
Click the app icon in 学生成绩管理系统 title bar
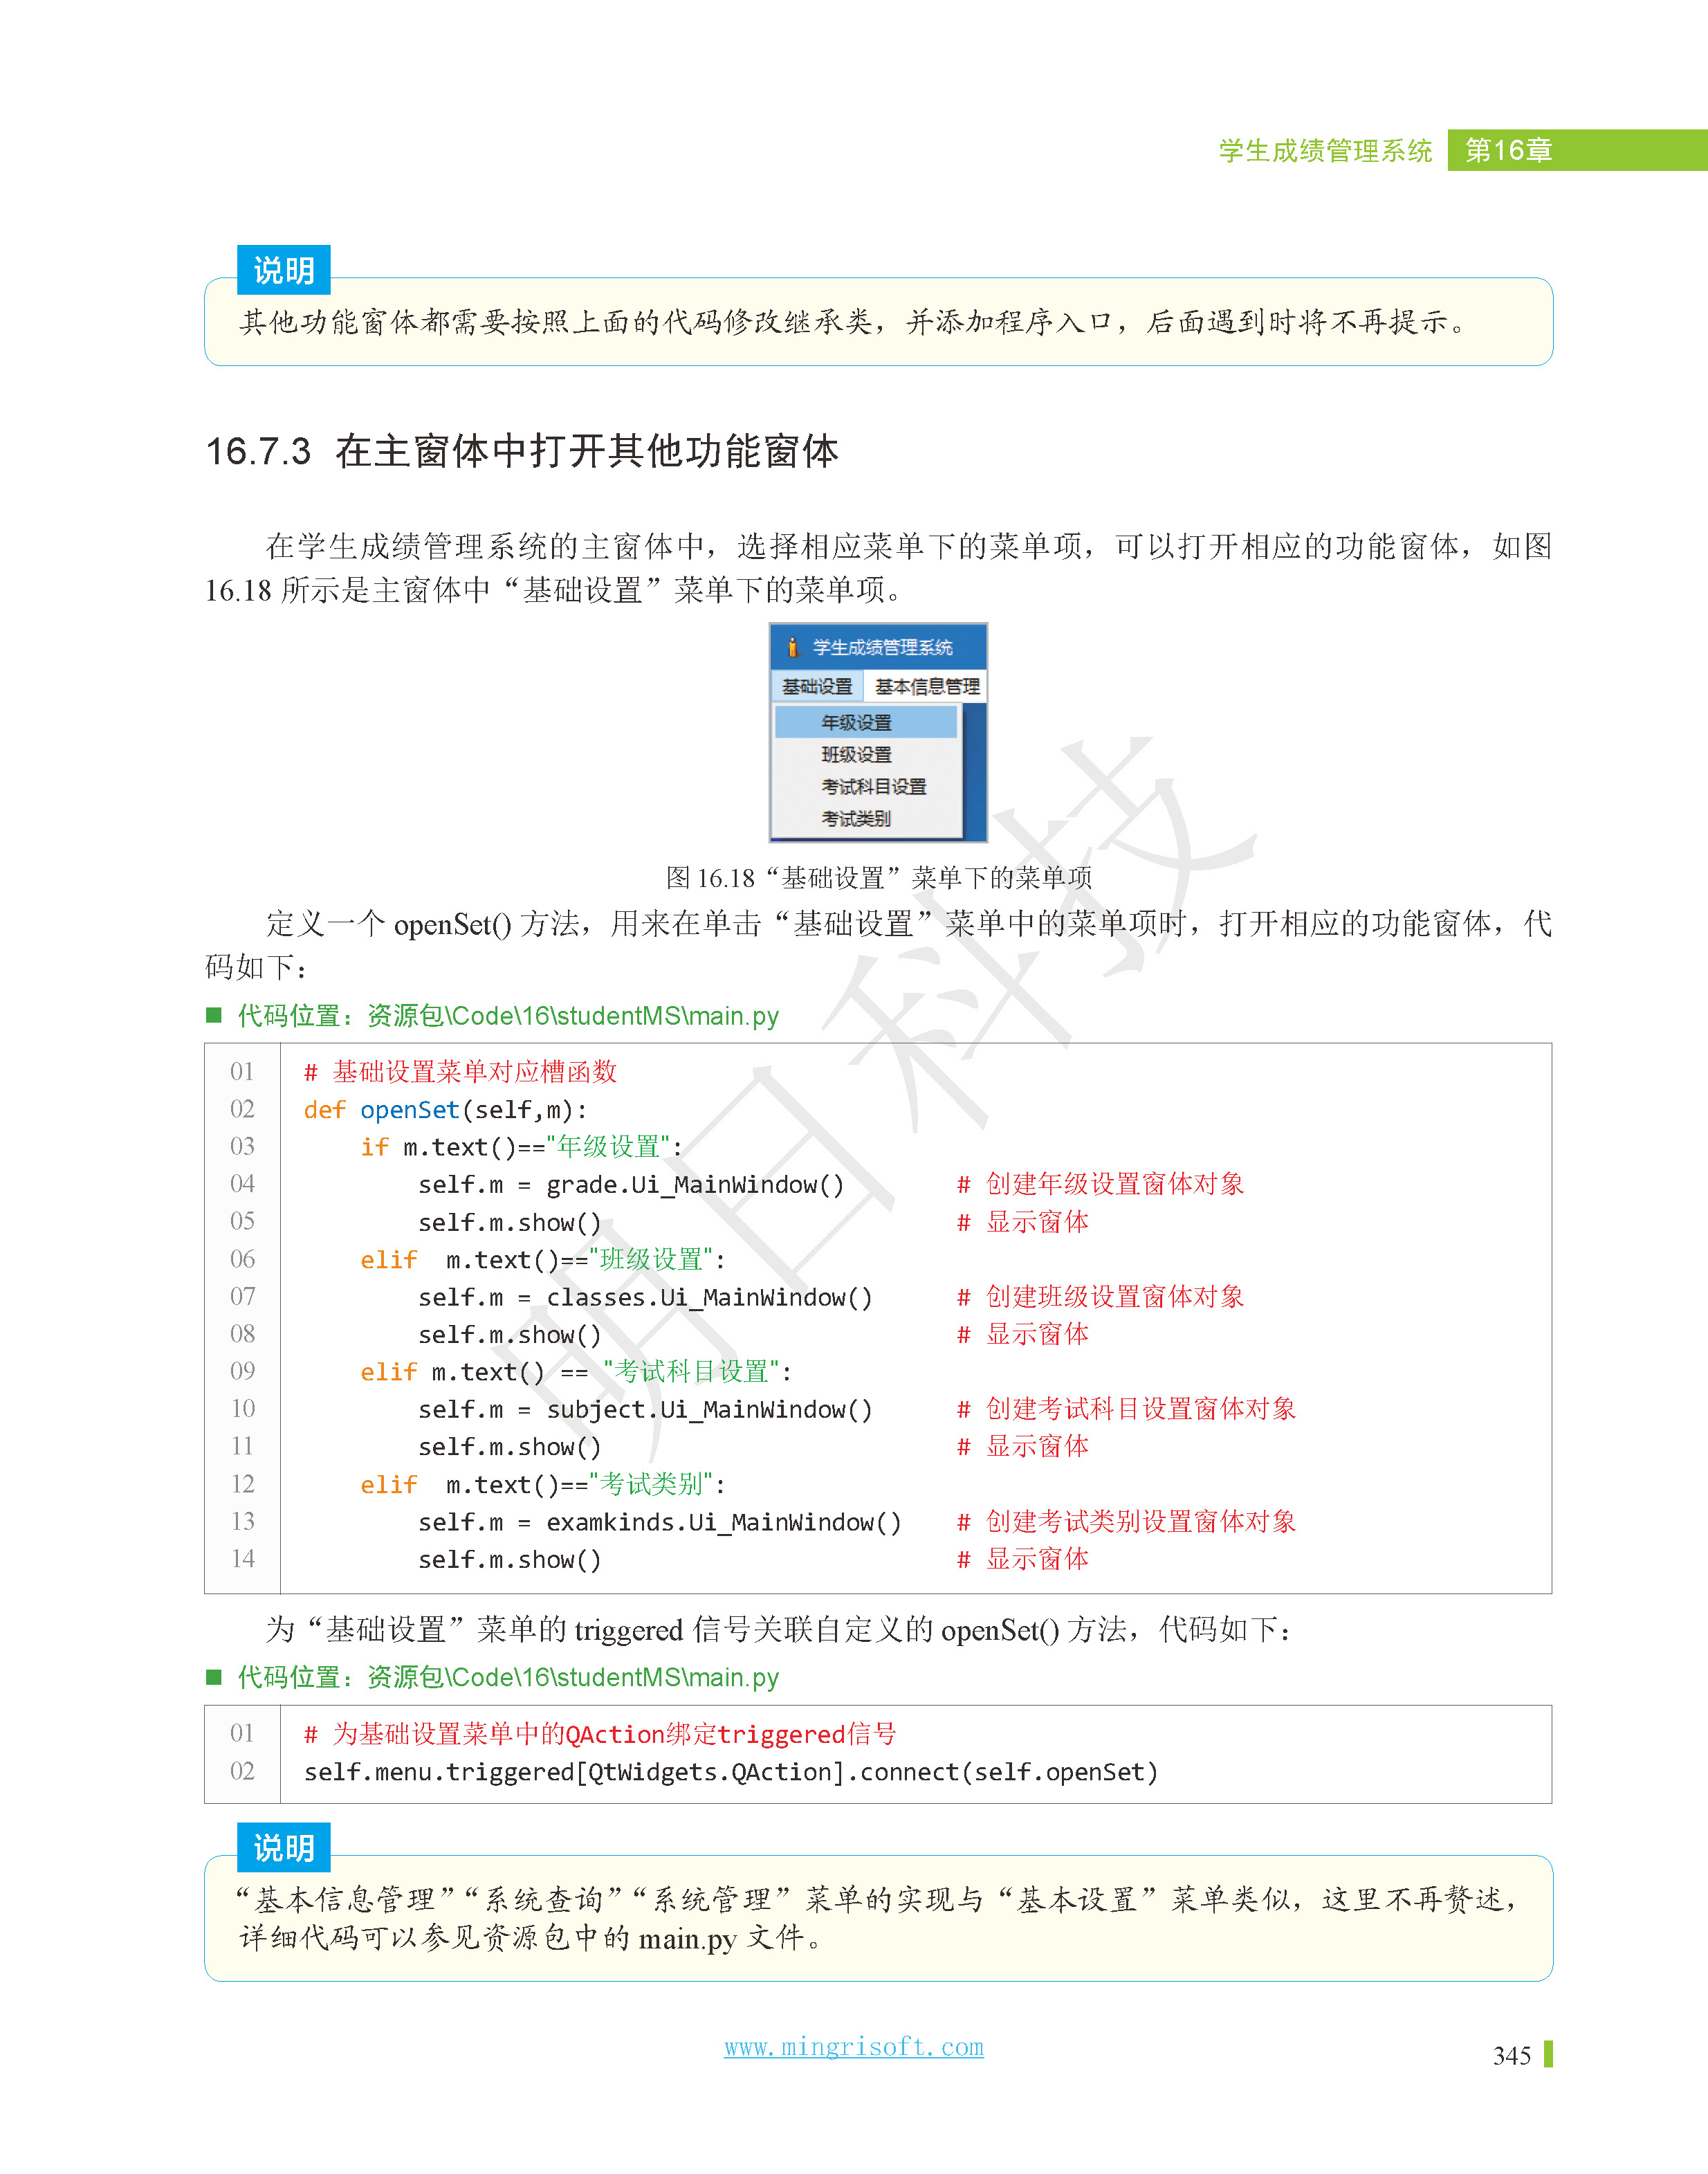click(793, 647)
